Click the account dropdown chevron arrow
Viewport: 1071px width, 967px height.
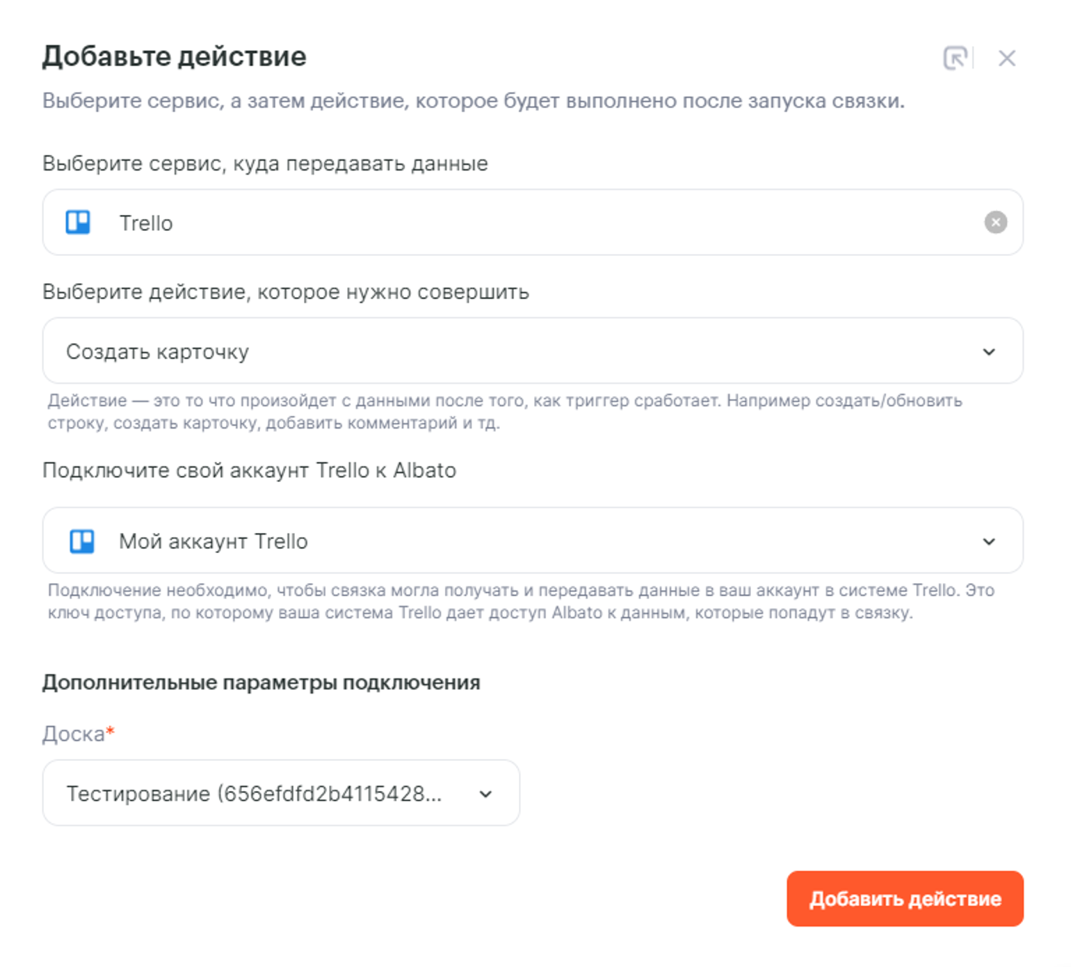tap(988, 542)
